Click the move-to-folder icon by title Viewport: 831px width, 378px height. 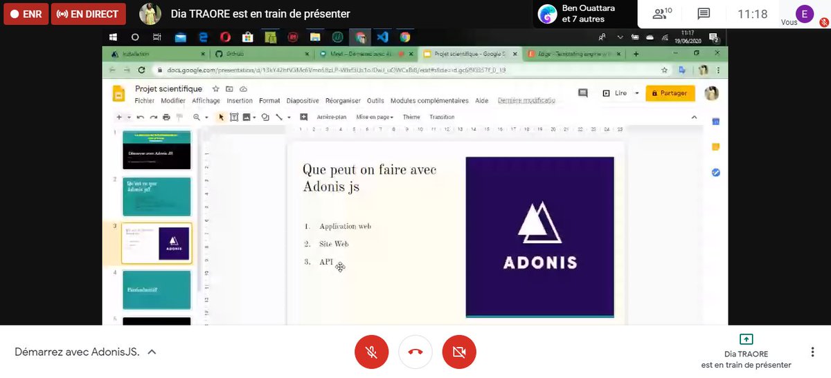pos(229,89)
